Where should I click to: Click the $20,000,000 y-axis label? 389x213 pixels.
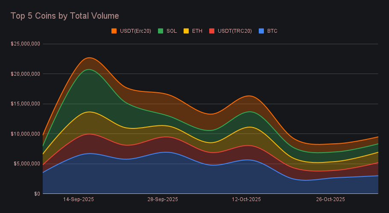point(25,74)
